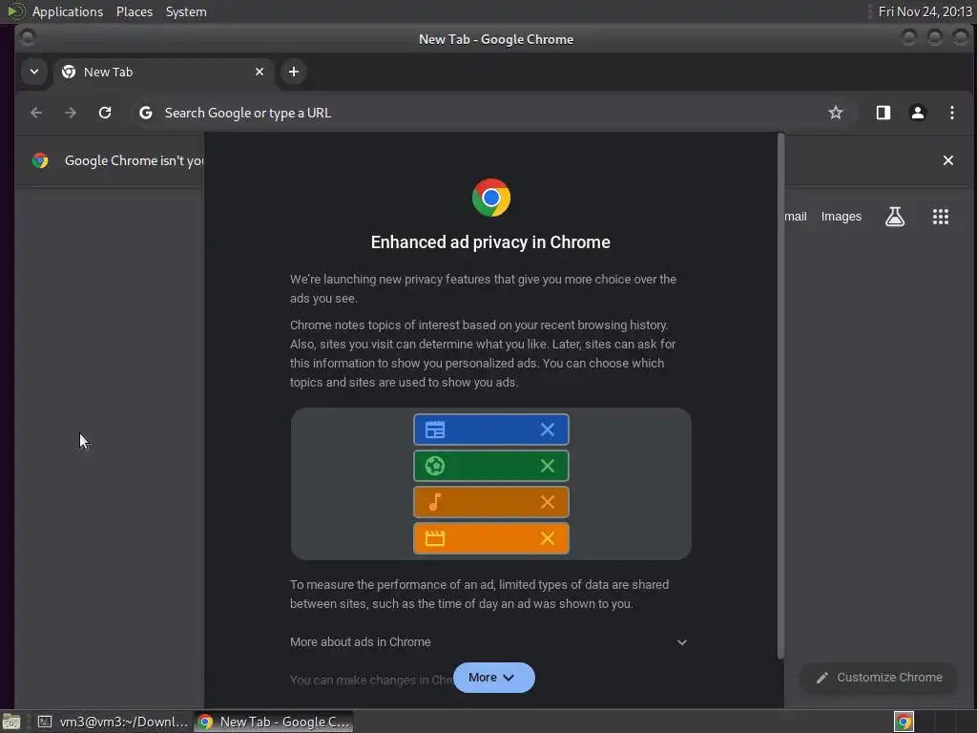Viewport: 977px width, 733px height.
Task: Go back using the browser back arrow
Action: [x=36, y=113]
